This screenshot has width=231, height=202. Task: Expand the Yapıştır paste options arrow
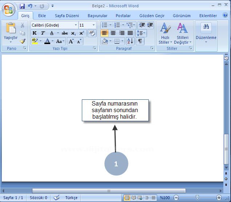pos(11,42)
